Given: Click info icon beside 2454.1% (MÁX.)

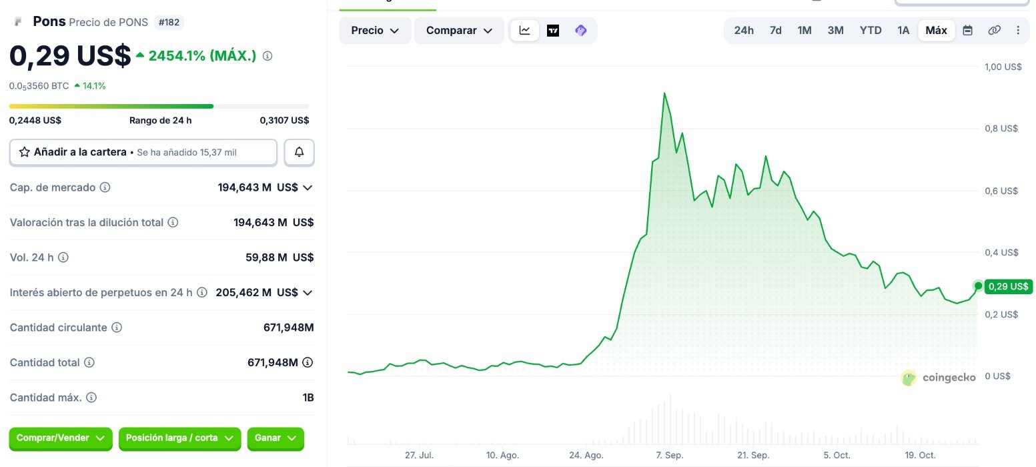Looking at the screenshot, I should point(268,56).
